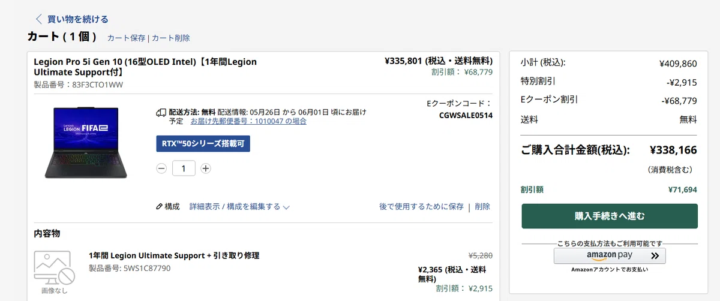The image size is (720, 301).
Task: Select the laptop price ¥335,801
Action: coord(404,61)
